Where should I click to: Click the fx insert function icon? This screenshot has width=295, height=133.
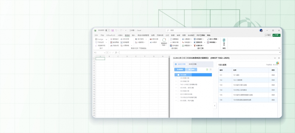pyautogui.click(x=116, y=52)
